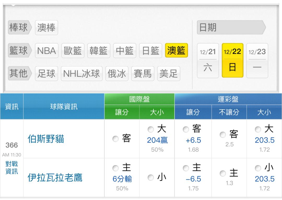Screen dimensions: 282x200
Task: Click the 球隊資訊 column header
Action: click(64, 106)
